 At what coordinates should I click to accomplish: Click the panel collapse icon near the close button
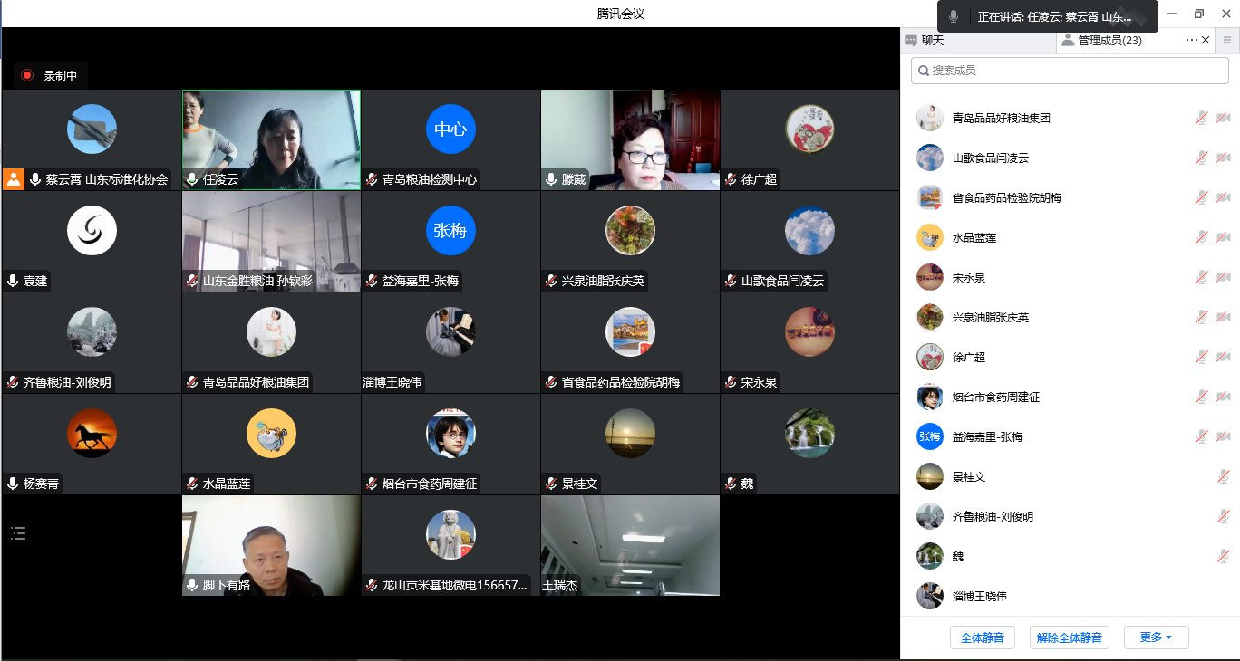1228,40
